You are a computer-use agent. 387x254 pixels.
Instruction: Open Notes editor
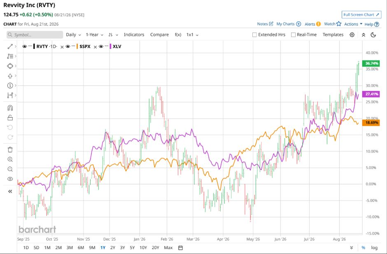click(x=265, y=24)
